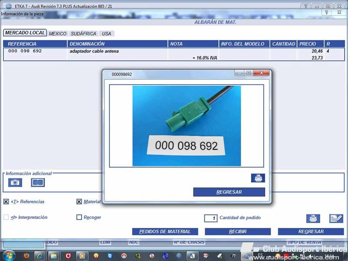Switch to the MEXICO market tab
348x261 pixels.
pyautogui.click(x=57, y=33)
